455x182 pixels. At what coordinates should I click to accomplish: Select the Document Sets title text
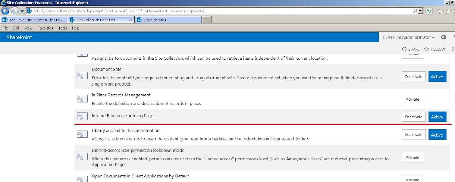tap(106, 70)
